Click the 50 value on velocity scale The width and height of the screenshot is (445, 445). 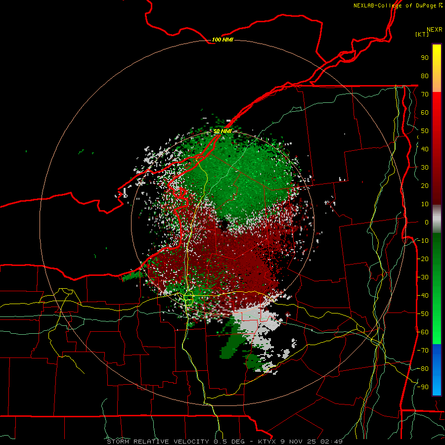click(425, 131)
